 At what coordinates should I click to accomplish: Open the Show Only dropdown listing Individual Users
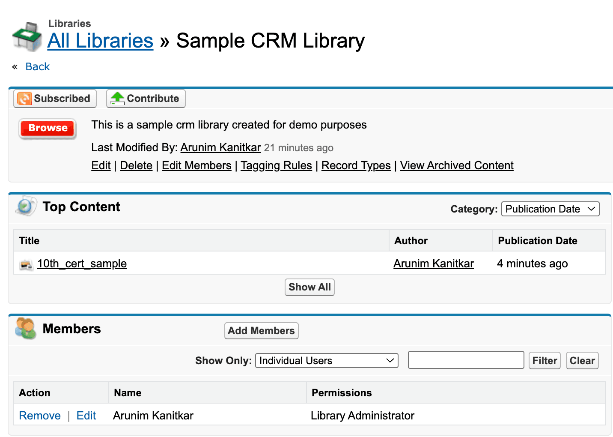click(326, 360)
